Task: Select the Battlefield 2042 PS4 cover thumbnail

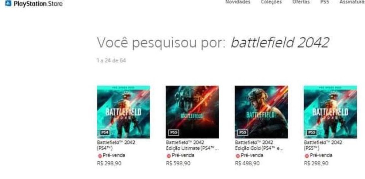Action: tap(123, 112)
